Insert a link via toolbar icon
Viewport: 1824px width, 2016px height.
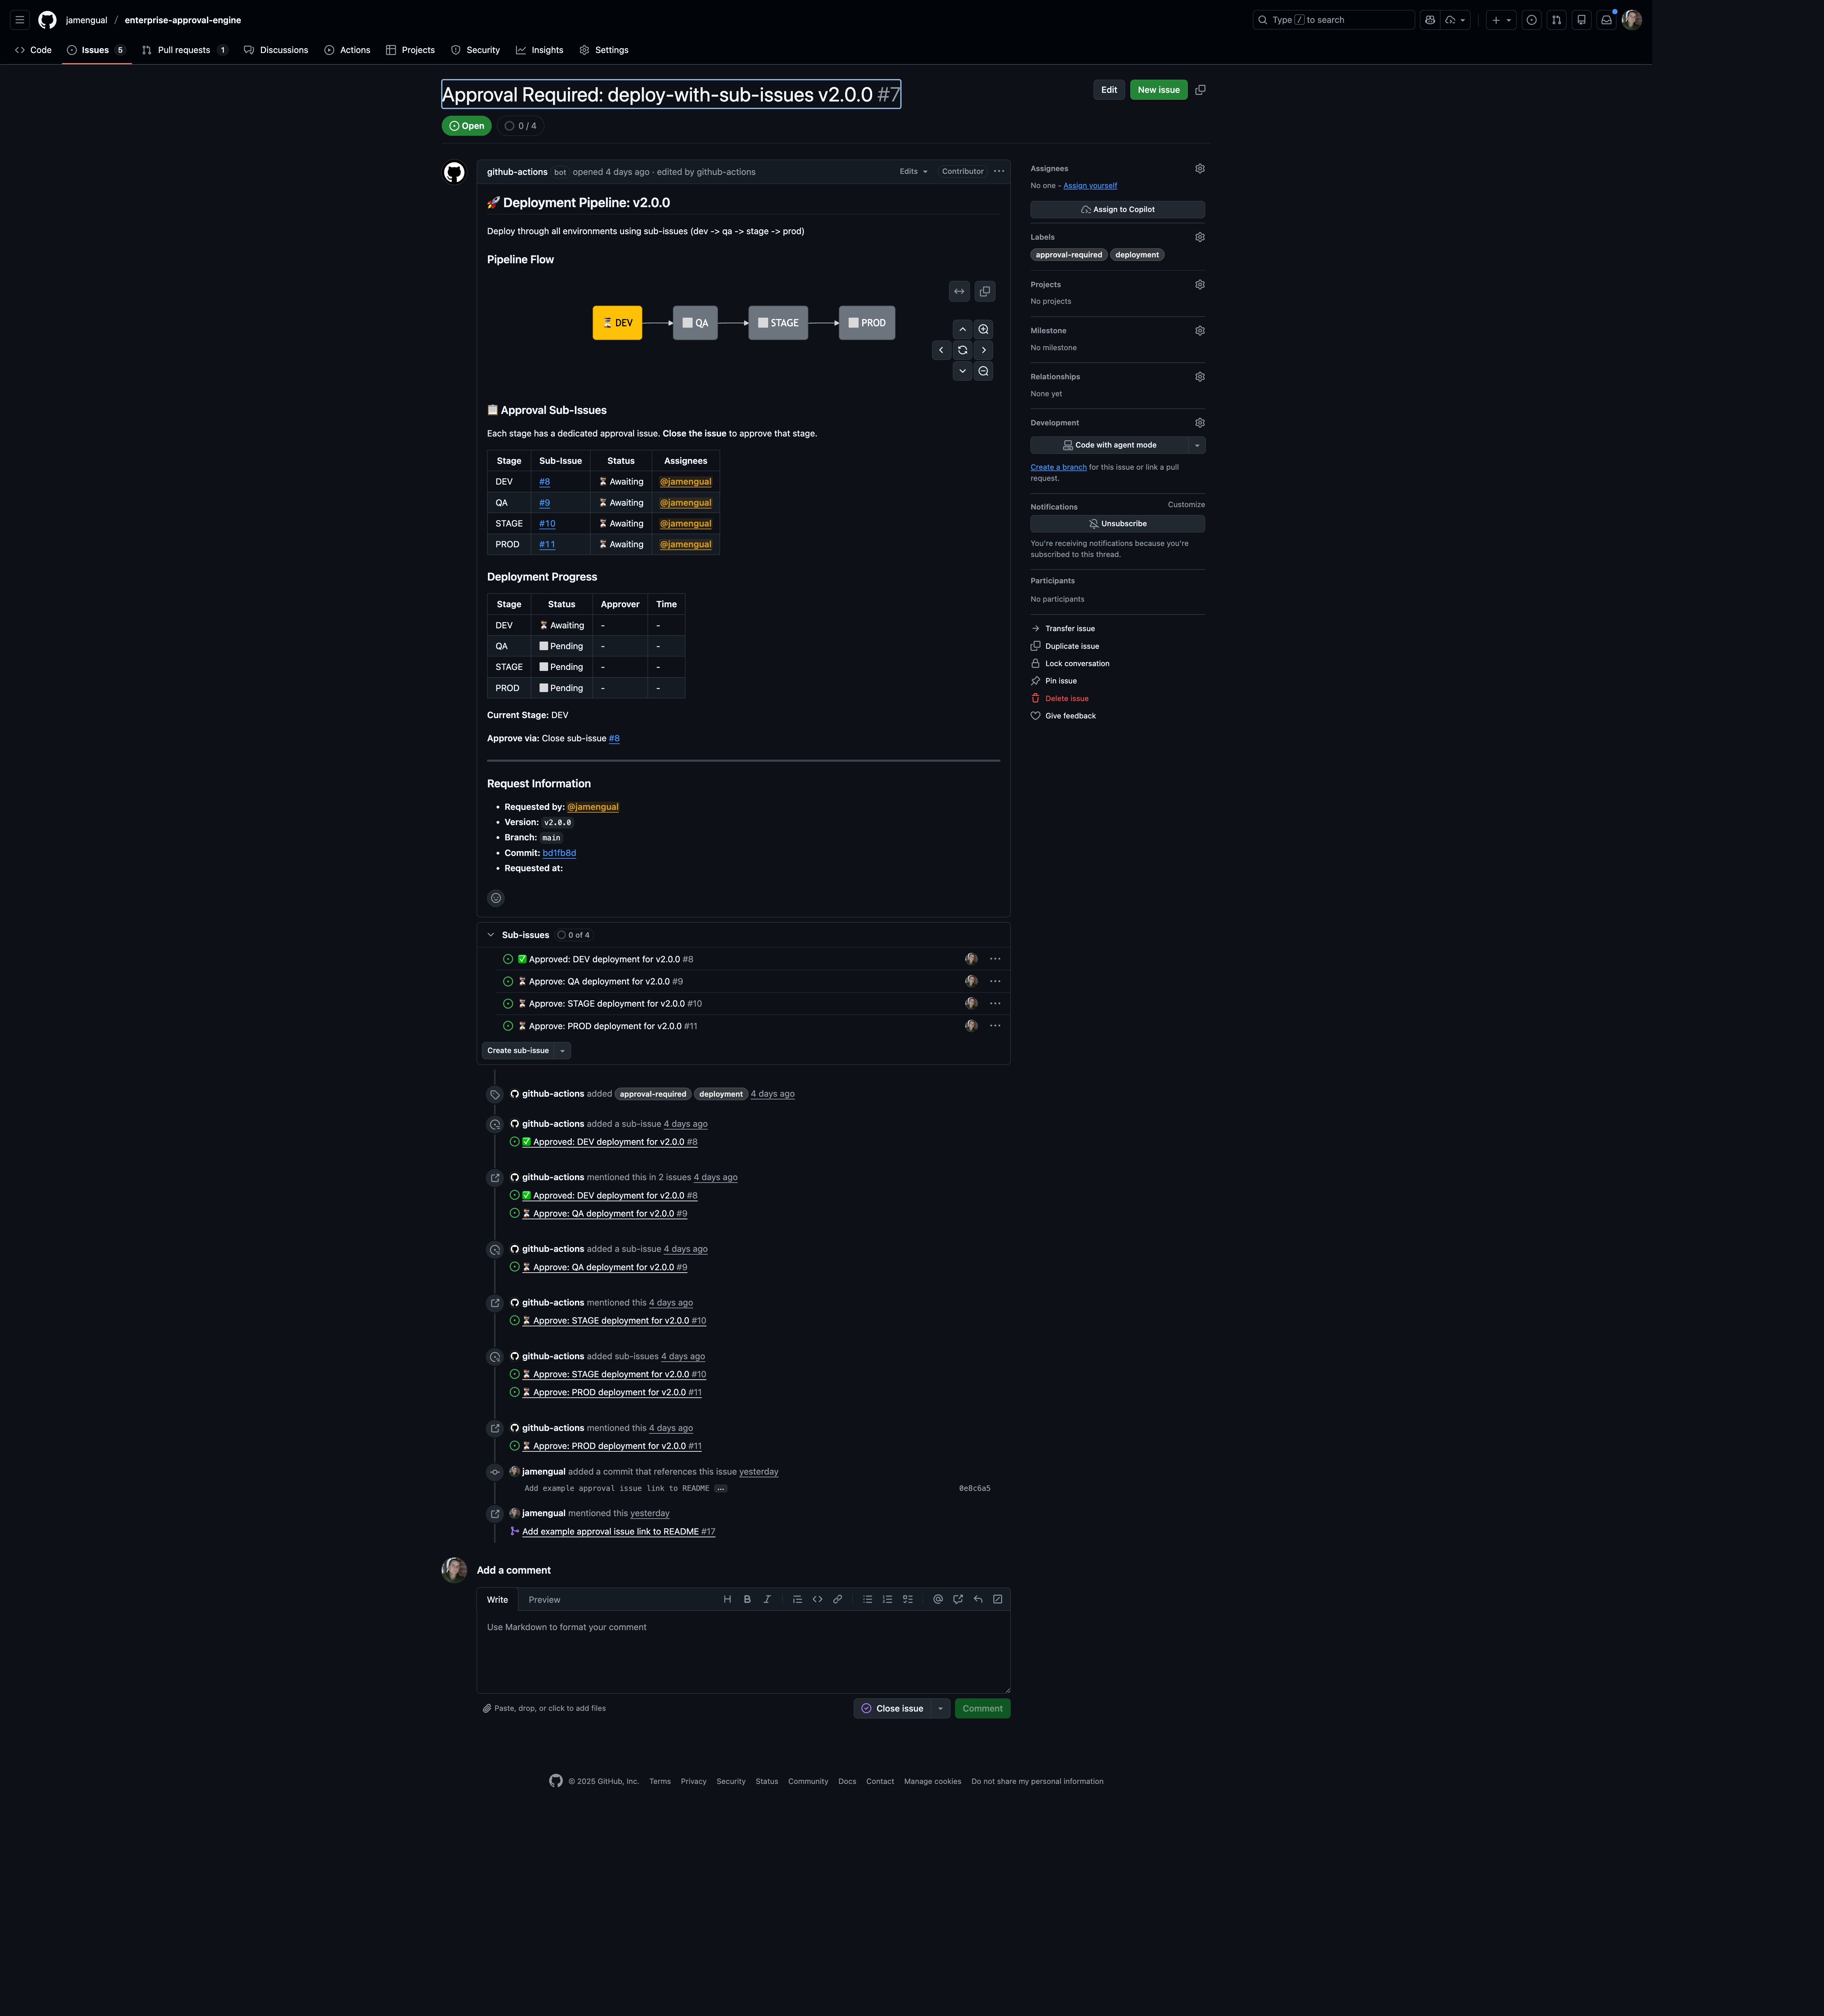coord(838,1599)
